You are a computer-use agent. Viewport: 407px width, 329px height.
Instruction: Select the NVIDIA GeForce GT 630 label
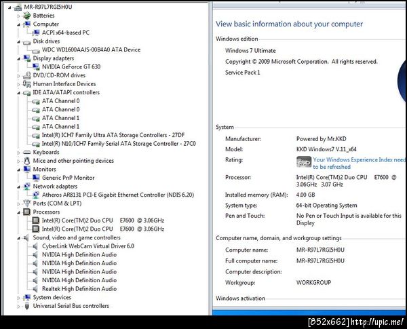point(71,66)
